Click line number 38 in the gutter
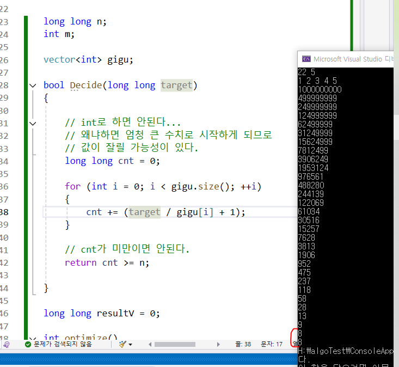 point(4,212)
